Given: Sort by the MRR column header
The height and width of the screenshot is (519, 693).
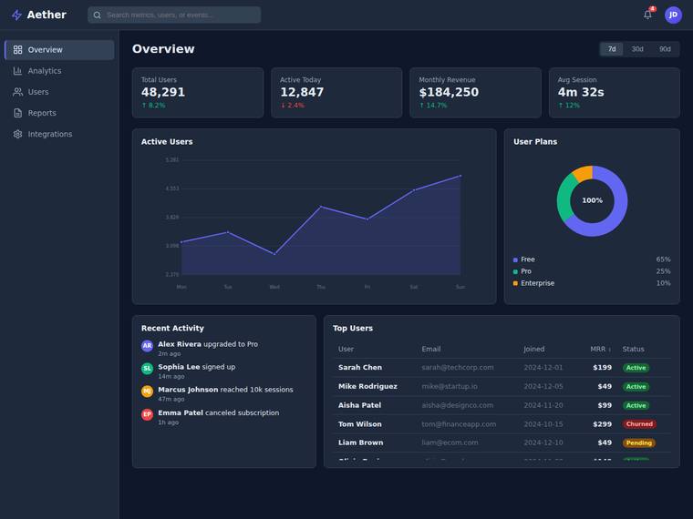Looking at the screenshot, I should pos(601,349).
